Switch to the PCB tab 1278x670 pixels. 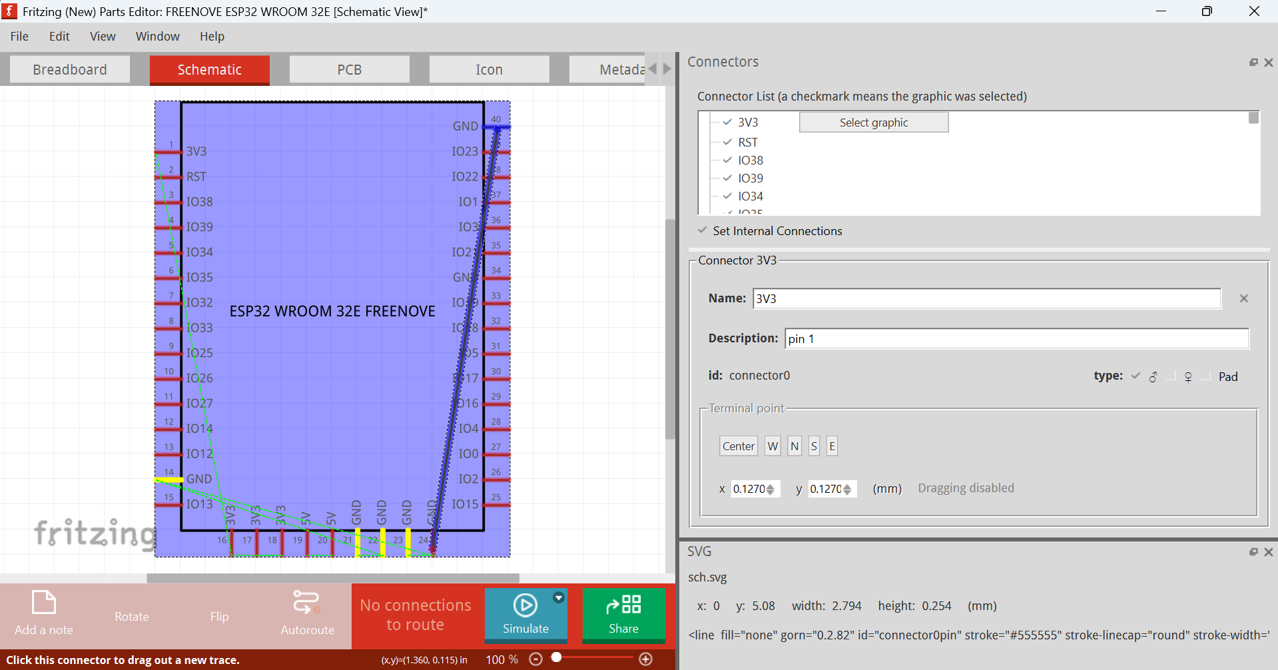tap(350, 69)
